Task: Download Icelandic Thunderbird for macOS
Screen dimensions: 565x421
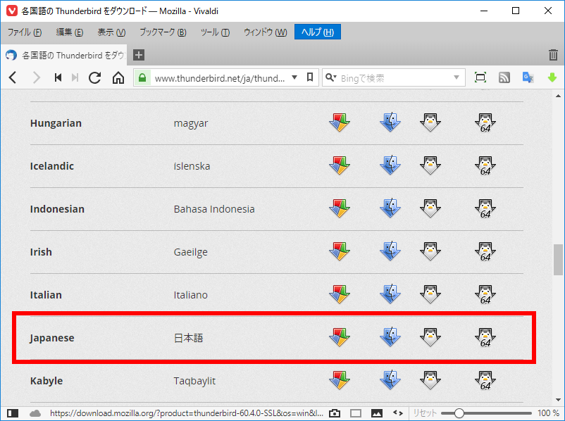Action: pos(390,165)
